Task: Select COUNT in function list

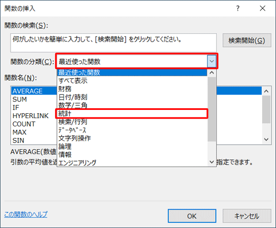Action: (x=34, y=124)
